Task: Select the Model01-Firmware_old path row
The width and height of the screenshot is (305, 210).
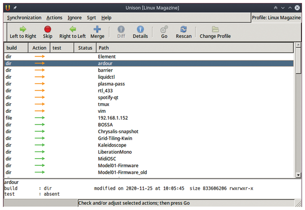Action: pyautogui.click(x=149, y=172)
